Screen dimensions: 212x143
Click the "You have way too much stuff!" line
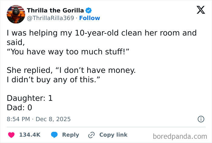click(x=69, y=52)
